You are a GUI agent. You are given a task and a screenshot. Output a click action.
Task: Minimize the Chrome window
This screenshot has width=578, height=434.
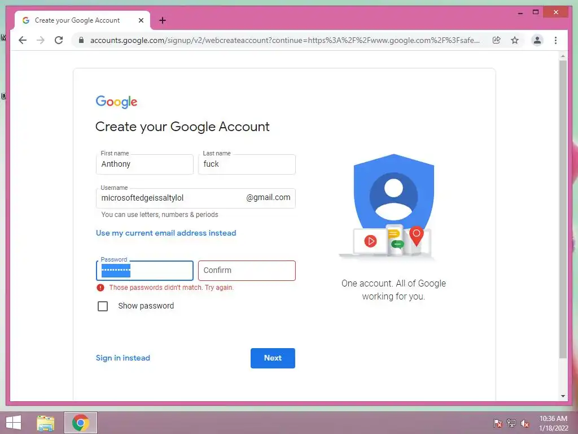click(520, 12)
